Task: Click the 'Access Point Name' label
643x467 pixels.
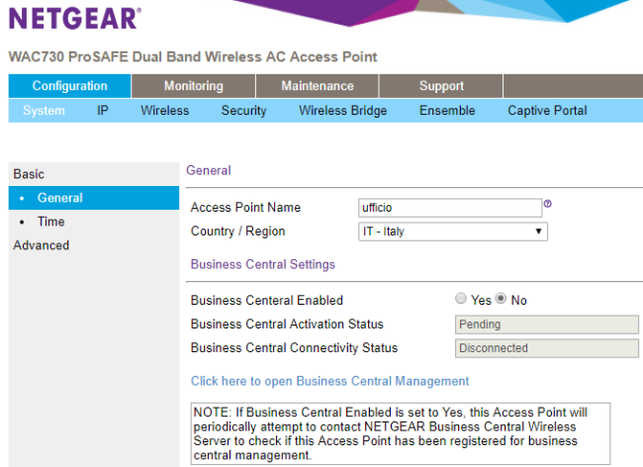Action: coord(245,208)
